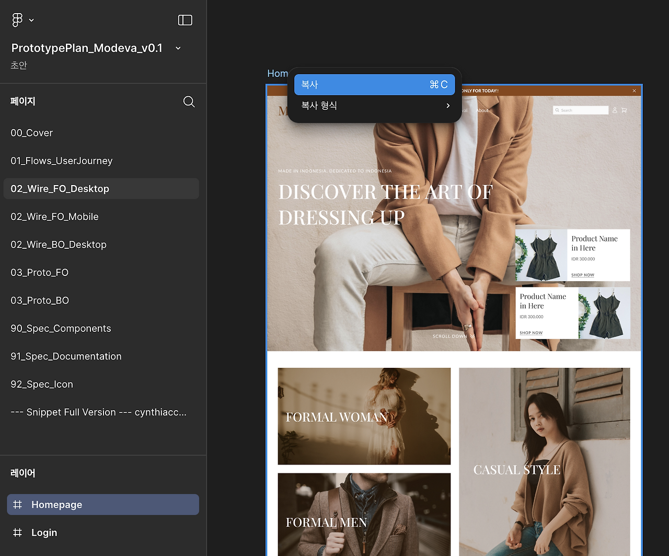The image size is (669, 556).
Task: Go to the 03_Proto_BO page
Action: 101,300
